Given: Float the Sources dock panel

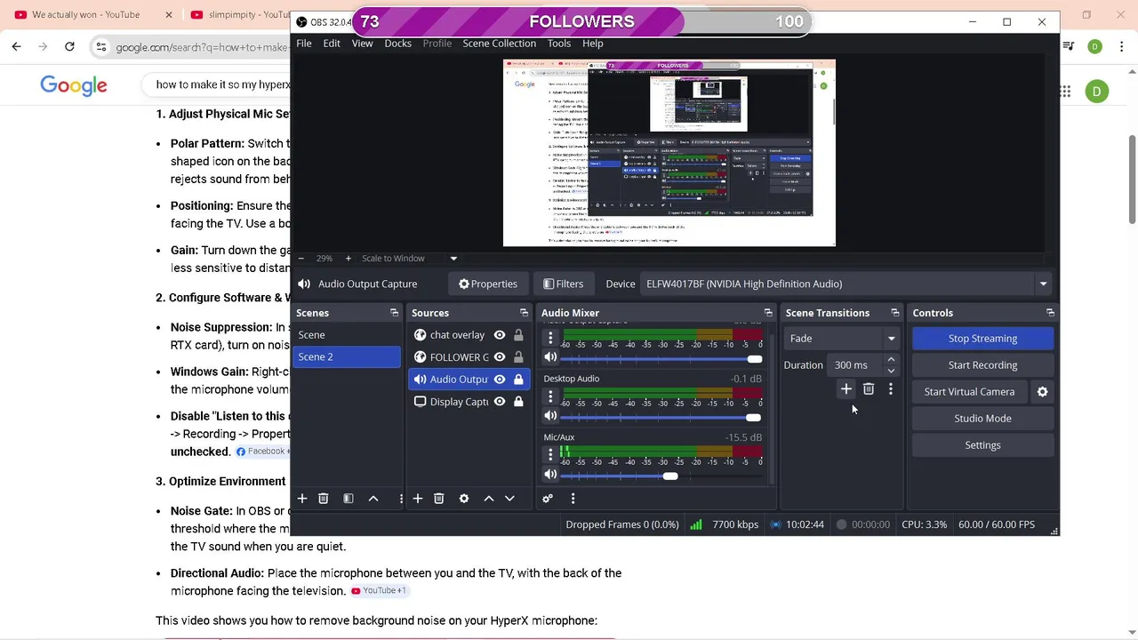Looking at the screenshot, I should [x=524, y=313].
